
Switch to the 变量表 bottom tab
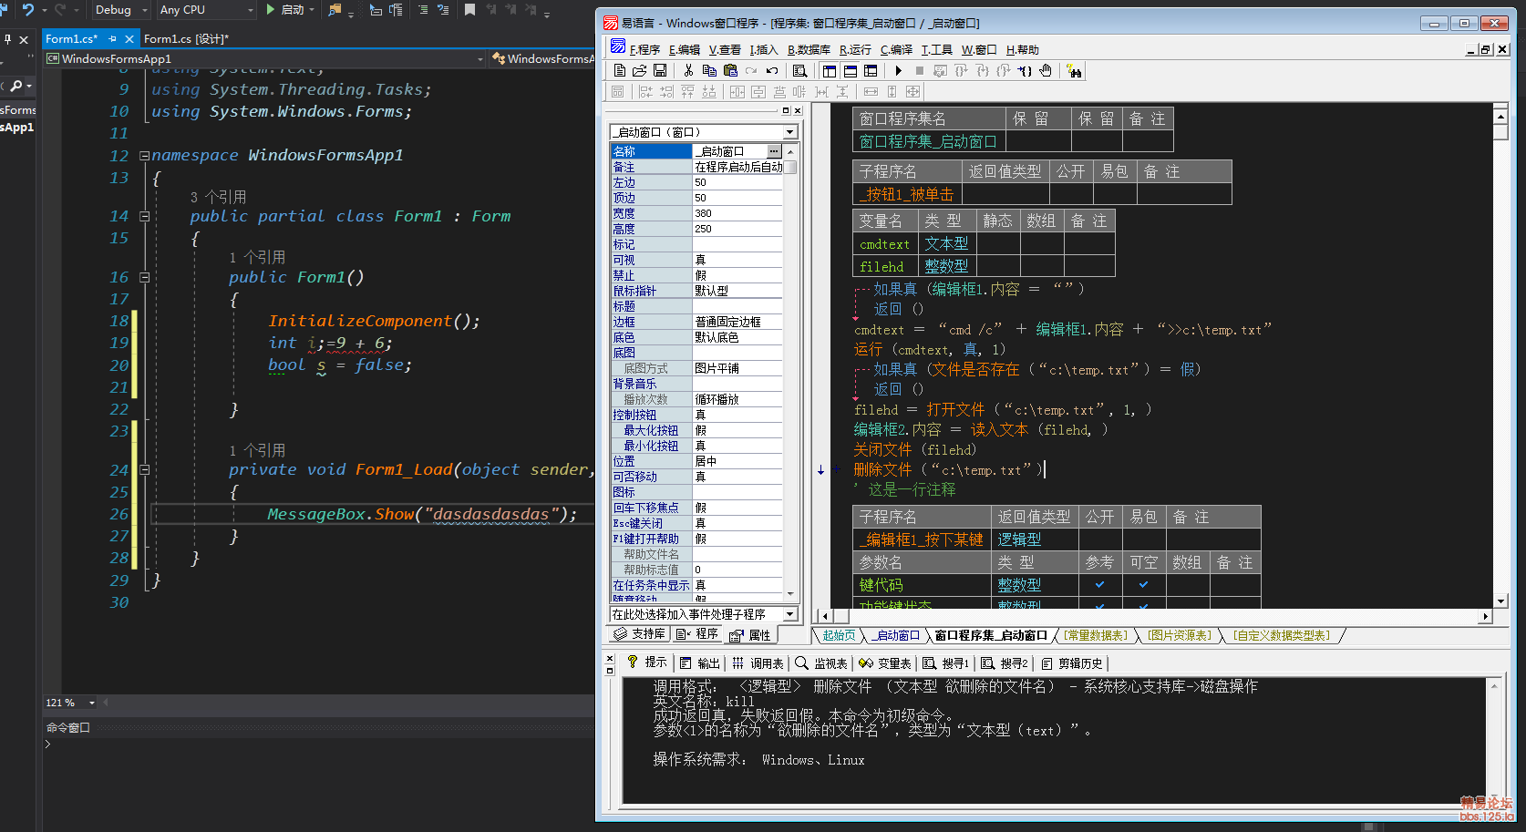[885, 663]
